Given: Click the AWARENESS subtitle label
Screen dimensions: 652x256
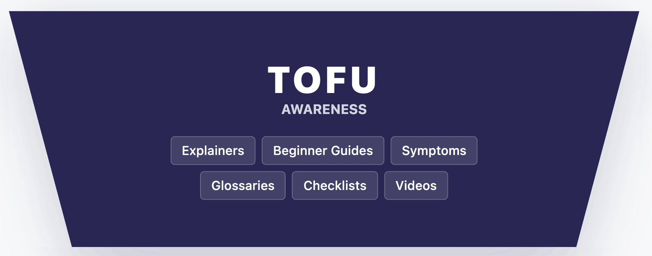Looking at the screenshot, I should [324, 109].
